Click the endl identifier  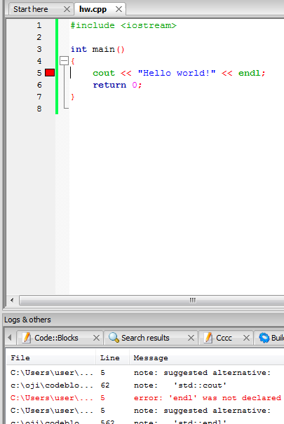click(x=249, y=73)
